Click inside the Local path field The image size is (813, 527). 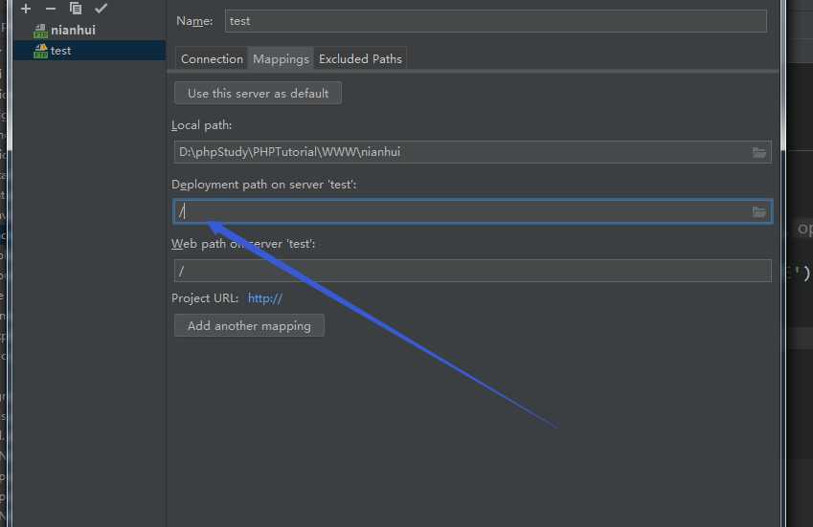pos(460,153)
